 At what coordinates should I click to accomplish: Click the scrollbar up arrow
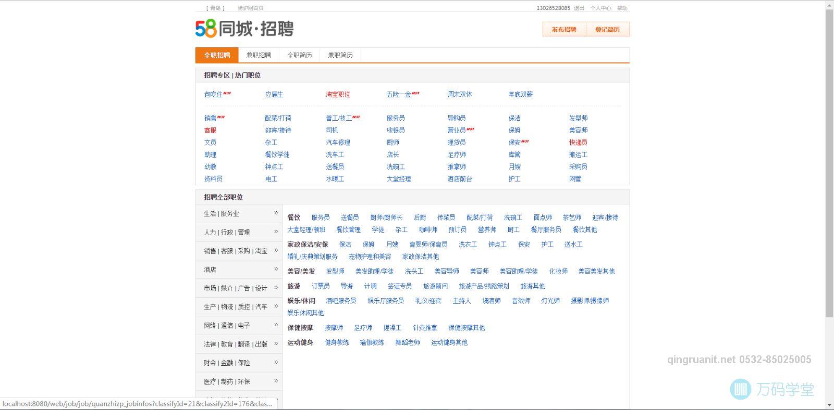point(829,4)
